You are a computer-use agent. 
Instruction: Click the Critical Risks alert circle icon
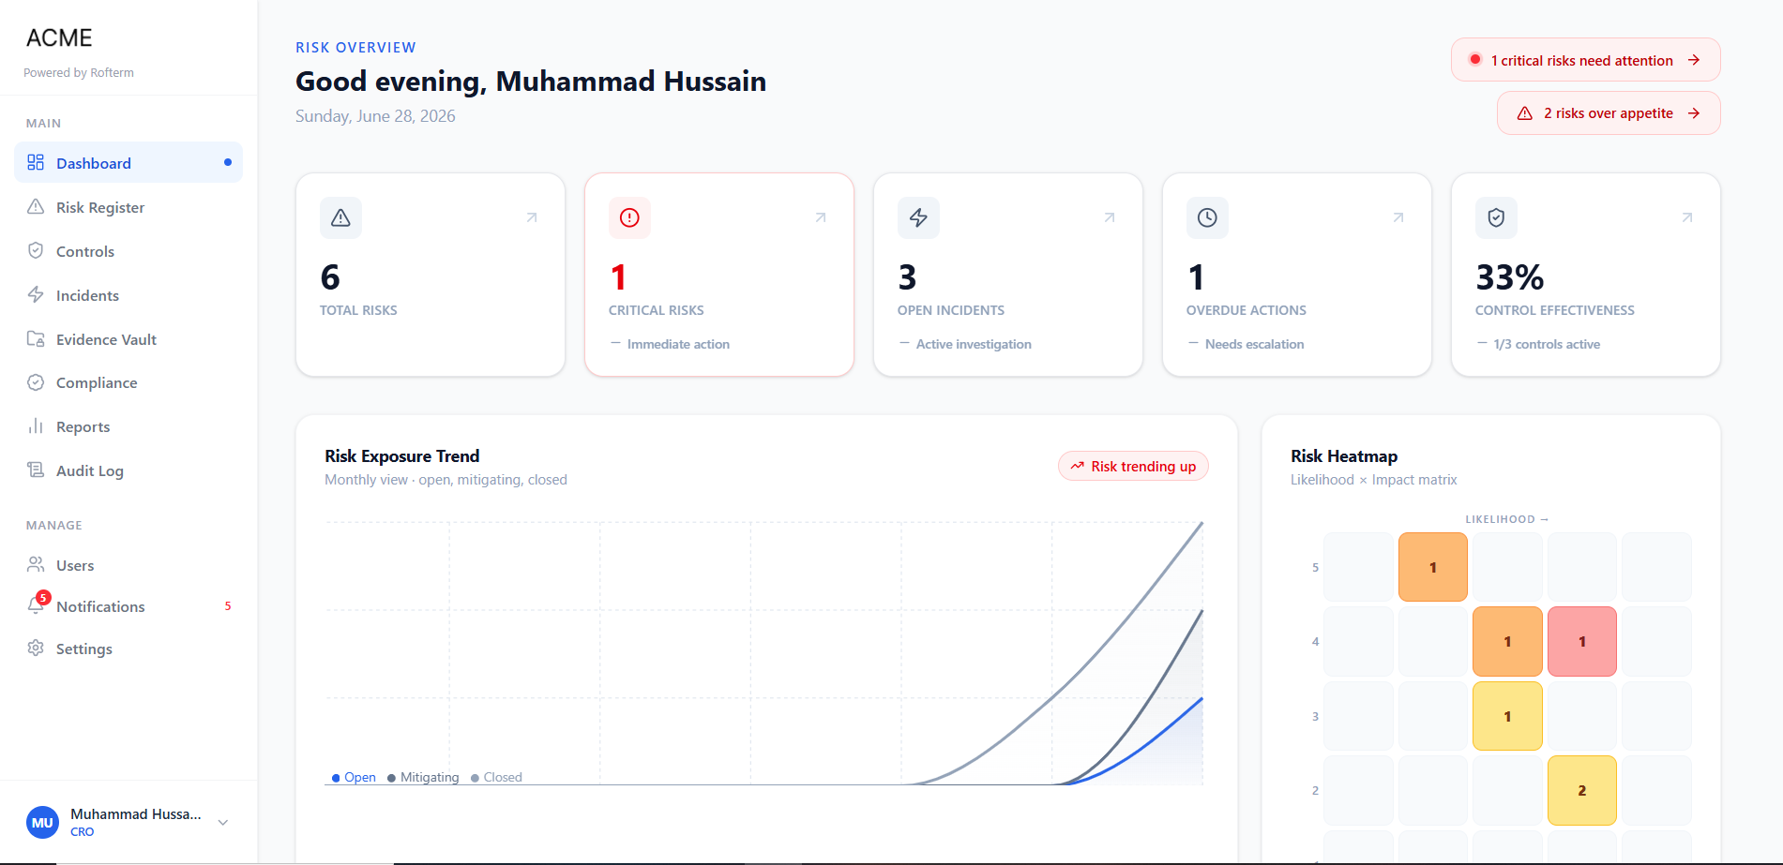(629, 217)
